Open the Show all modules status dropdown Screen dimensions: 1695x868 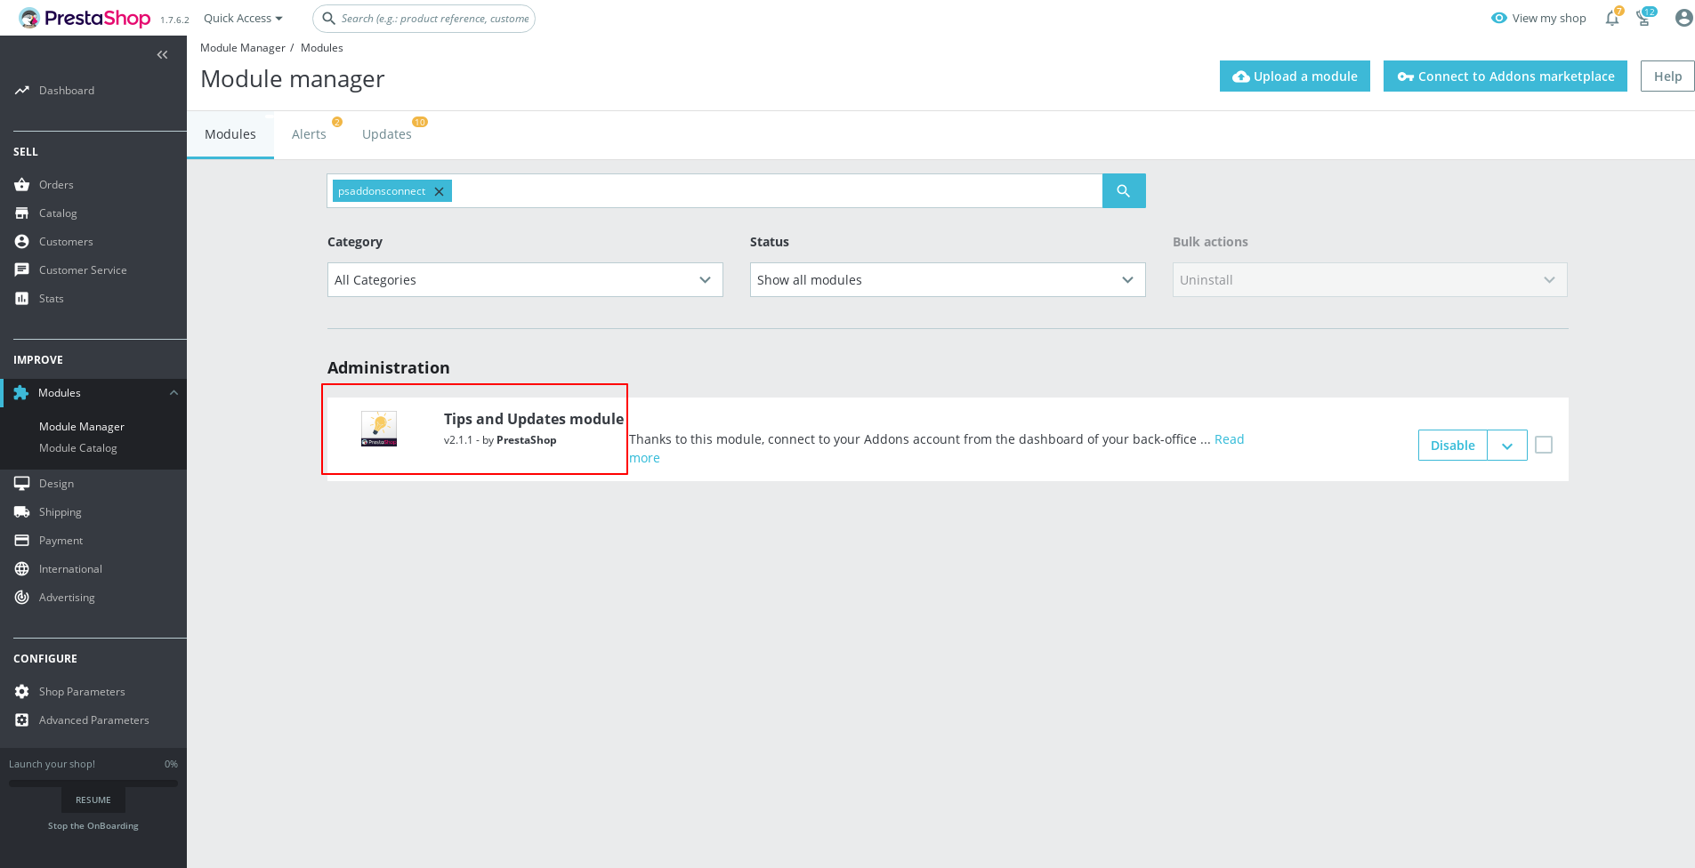pos(948,280)
